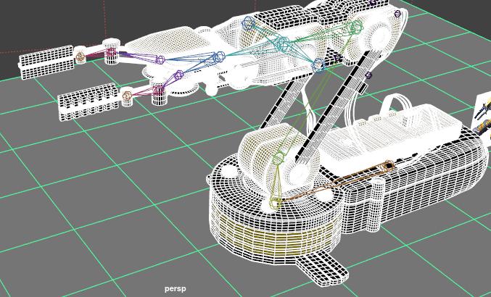Image resolution: width=491 pixels, height=297 pixels.
Task: Select the teal joint in forearm center
Action: click(284, 44)
